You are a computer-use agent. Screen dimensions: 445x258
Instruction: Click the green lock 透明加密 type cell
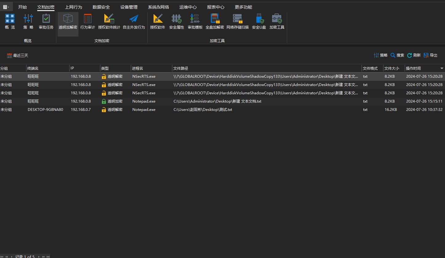[115, 101]
